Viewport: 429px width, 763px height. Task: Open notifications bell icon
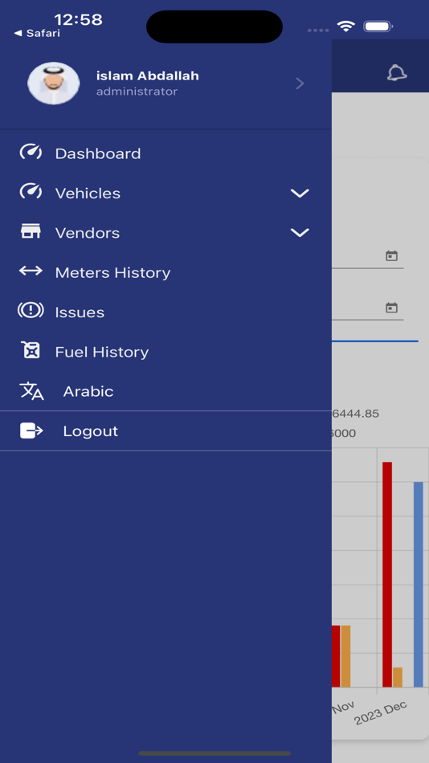(x=397, y=73)
